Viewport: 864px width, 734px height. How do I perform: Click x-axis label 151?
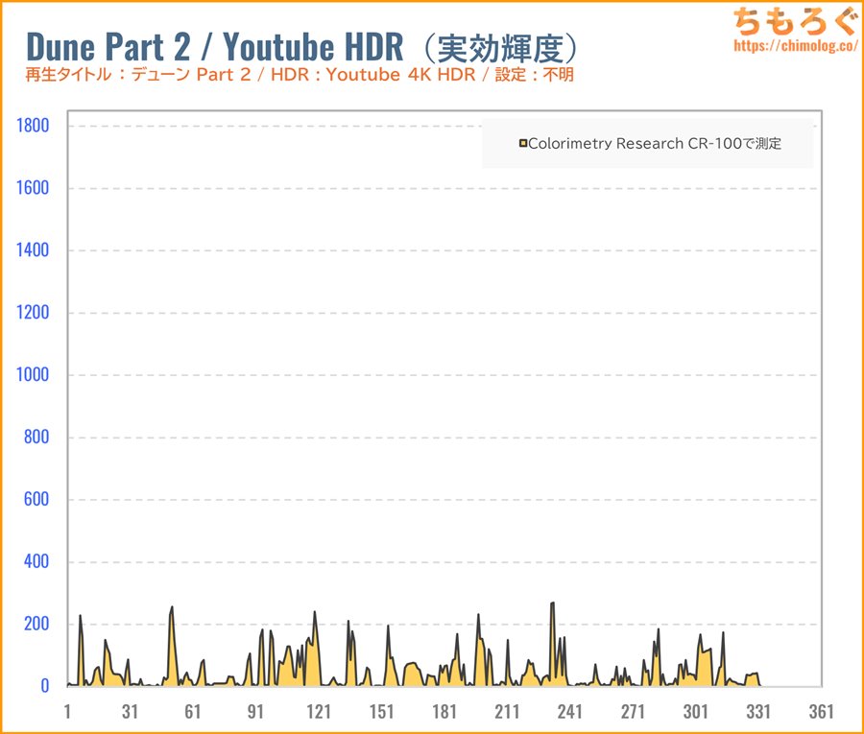pos(381,711)
